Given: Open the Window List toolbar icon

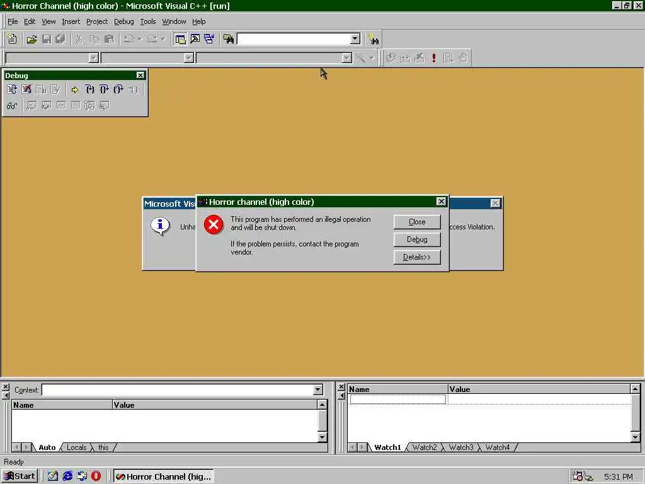Looking at the screenshot, I should (x=209, y=39).
